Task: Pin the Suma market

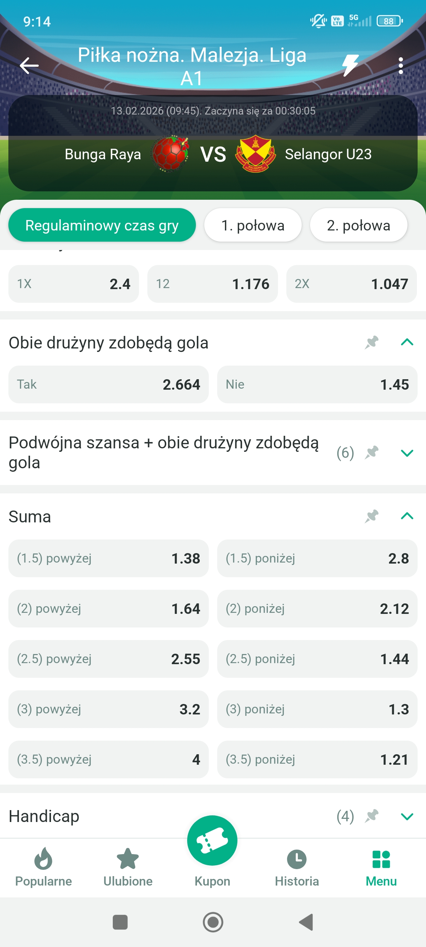Action: [x=371, y=516]
